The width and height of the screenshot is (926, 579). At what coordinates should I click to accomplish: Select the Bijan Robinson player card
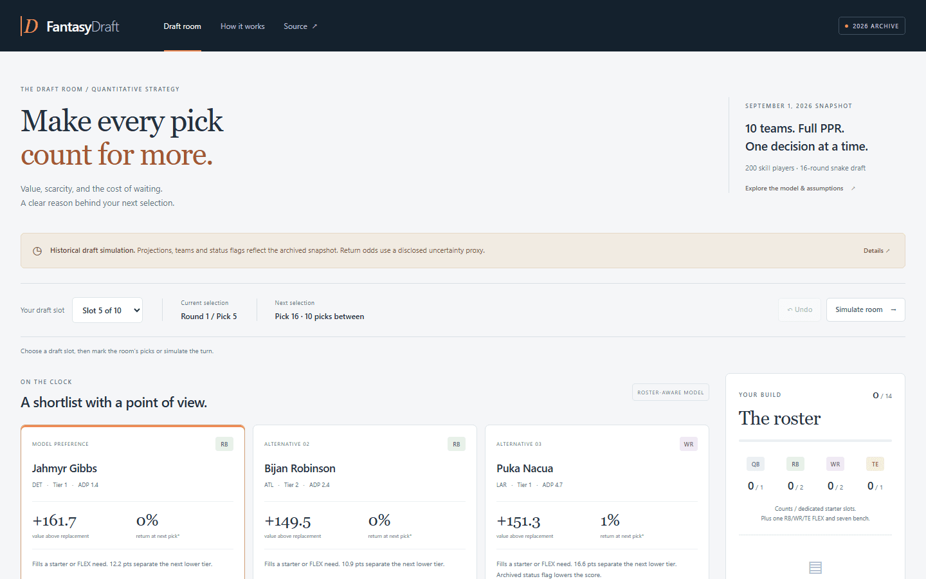coord(365,502)
